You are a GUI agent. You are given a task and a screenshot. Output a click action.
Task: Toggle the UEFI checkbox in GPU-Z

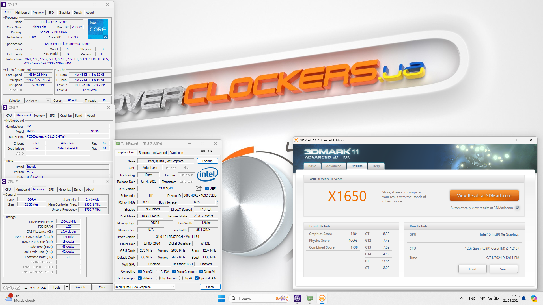(x=207, y=189)
